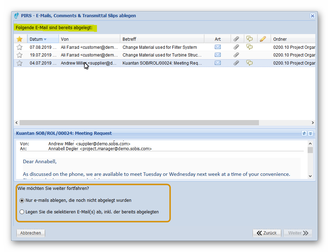Star the Andrew Miller email row

[x=20, y=63]
